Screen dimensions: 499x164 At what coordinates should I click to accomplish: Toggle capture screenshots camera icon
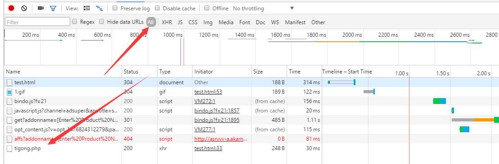pos(40,8)
